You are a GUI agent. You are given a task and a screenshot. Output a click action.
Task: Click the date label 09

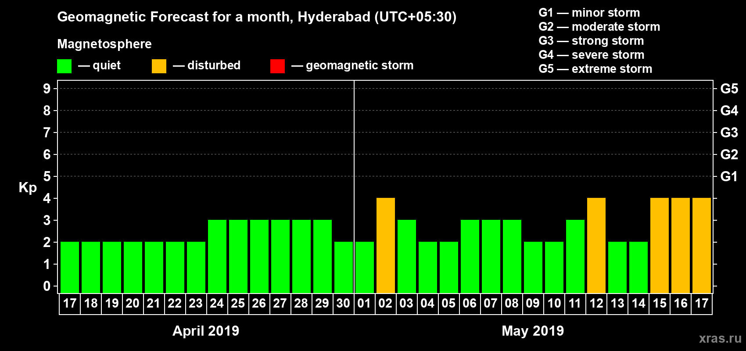coord(533,304)
